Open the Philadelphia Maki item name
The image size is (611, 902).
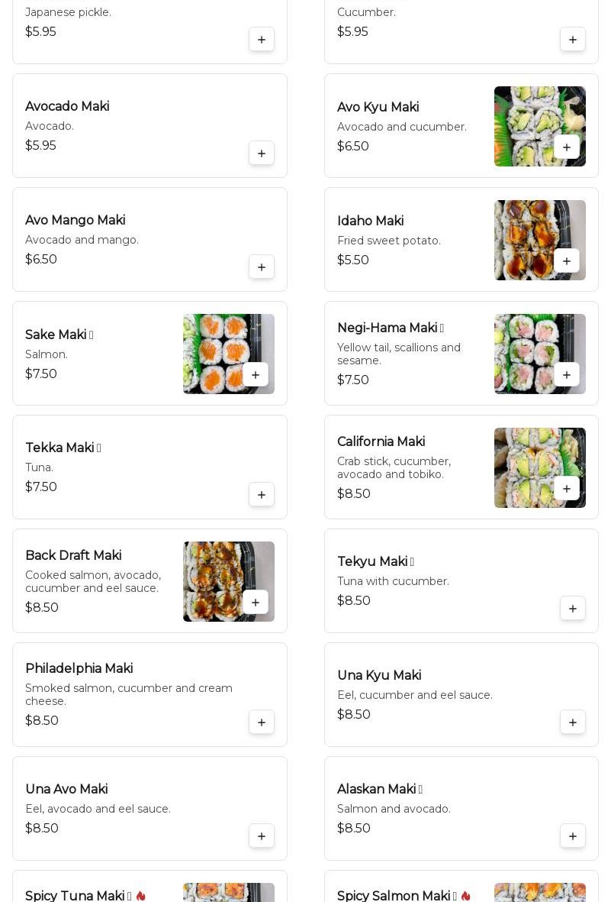[79, 669]
